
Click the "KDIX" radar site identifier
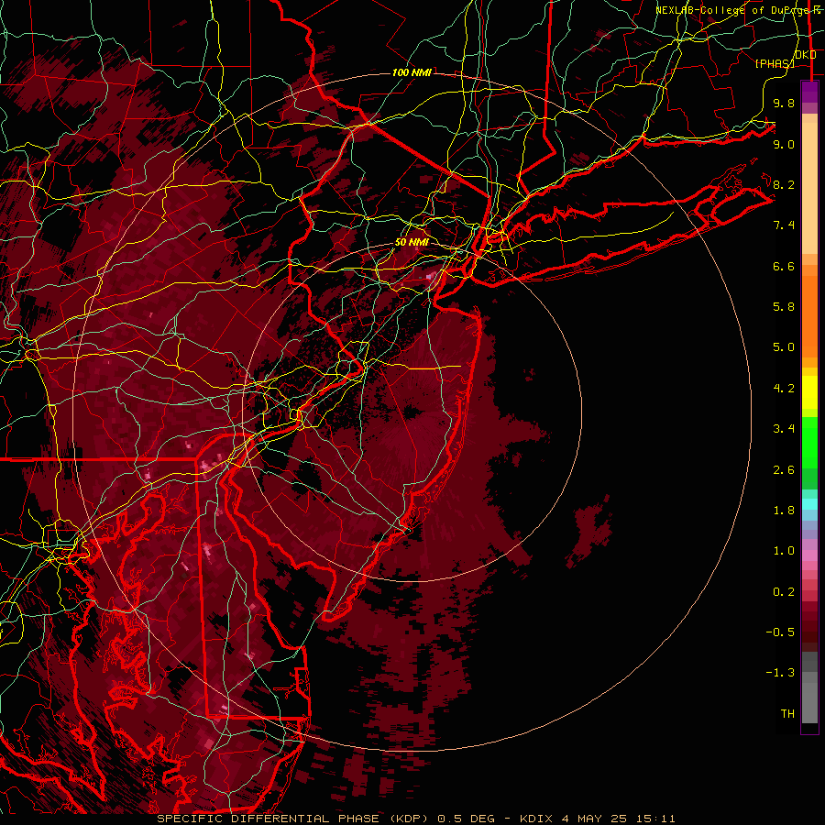[x=536, y=819]
